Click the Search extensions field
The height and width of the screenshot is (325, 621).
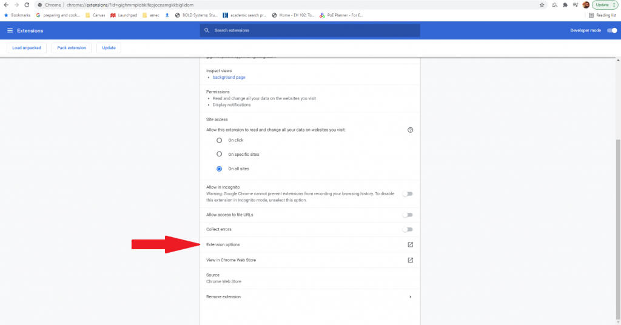tap(310, 30)
